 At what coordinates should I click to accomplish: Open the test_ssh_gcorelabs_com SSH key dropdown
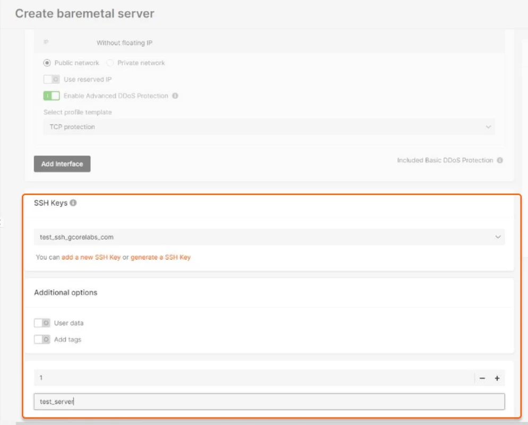coord(269,237)
